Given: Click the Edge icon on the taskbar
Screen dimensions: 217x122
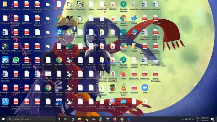Looking at the screenshot, I should (129, 119).
